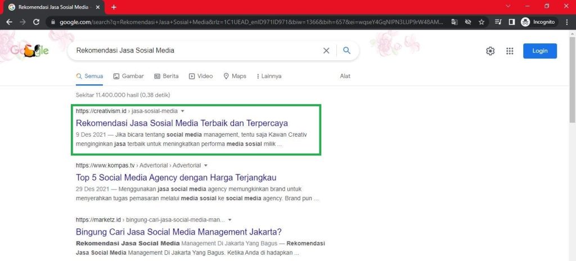Open the tab strip dropdown chevron

tap(508, 6)
